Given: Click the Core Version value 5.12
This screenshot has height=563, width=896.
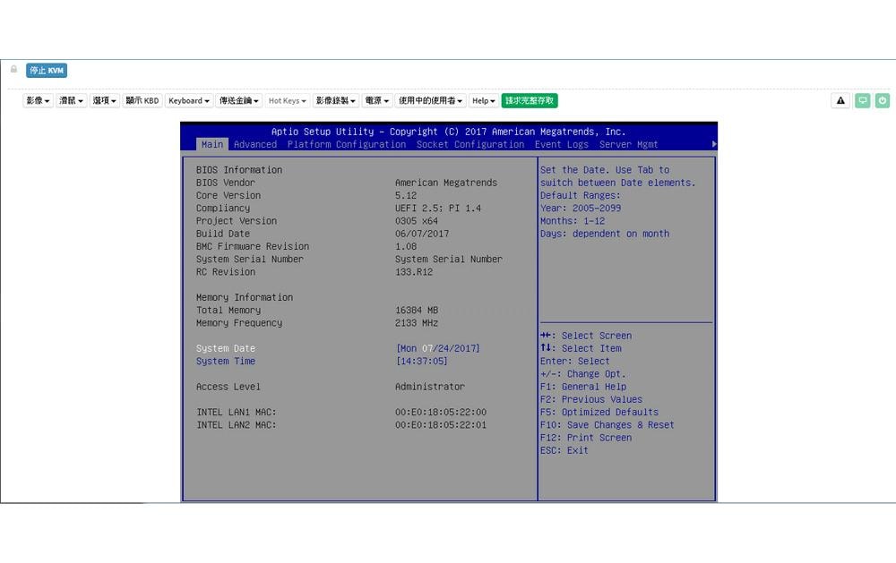Looking at the screenshot, I should [406, 195].
